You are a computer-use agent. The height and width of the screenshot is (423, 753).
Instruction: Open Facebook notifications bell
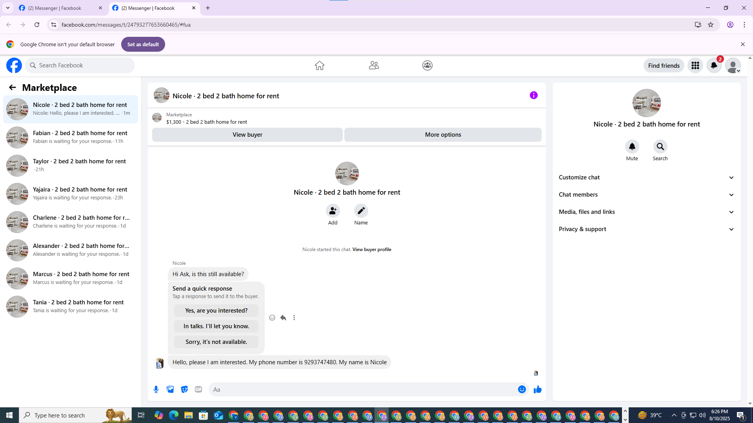pos(714,65)
